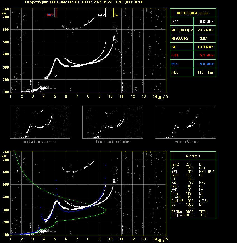Select the MUF(3000)F2 29.5 MHz value
Viewport: 237px width, 243px height.
205,30
